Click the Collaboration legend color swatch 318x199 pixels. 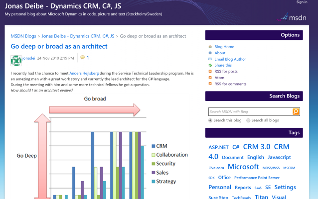154,155
